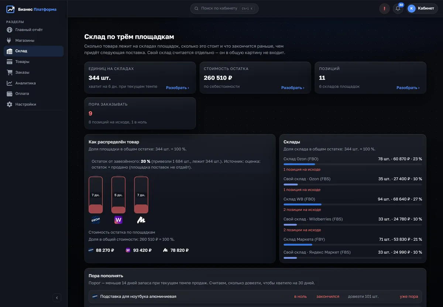This screenshot has height=307, width=443.
Task: Click the Wildberries 5 дн. stock gauge
Action: 119,195
